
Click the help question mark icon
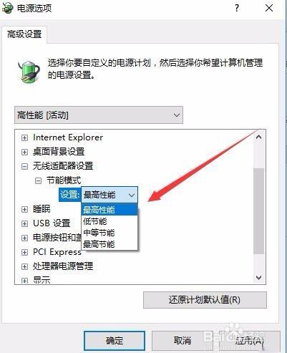coord(237,9)
